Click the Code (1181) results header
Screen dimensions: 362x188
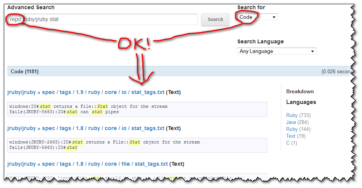coord(25,71)
